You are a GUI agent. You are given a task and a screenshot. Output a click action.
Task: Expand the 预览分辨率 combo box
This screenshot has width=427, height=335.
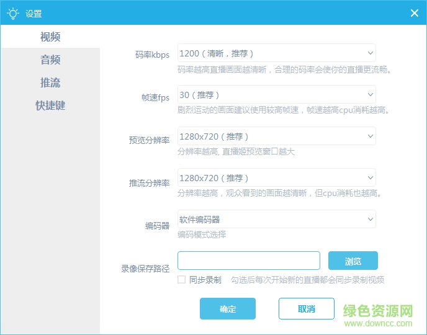[276, 136]
